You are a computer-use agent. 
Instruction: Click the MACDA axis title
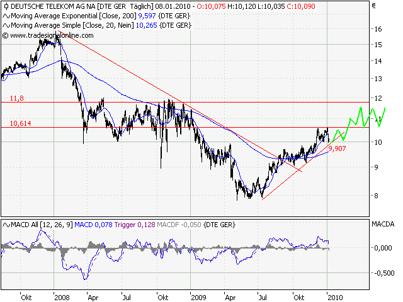pos(383,225)
